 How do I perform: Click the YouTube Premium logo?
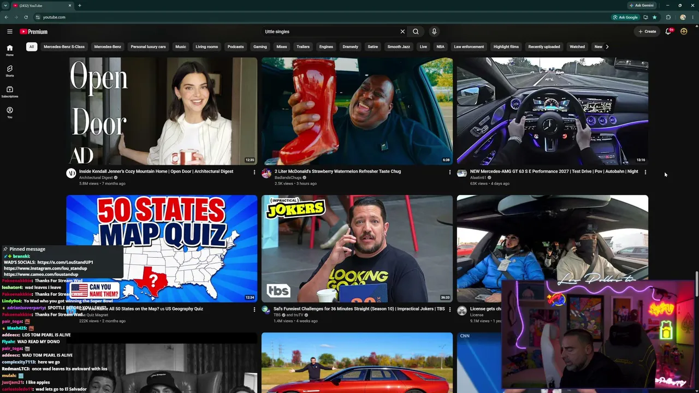(34, 32)
